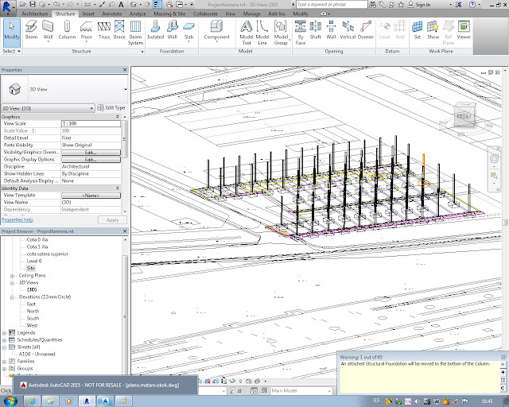Select the North elevation in Project Browser

click(33, 311)
